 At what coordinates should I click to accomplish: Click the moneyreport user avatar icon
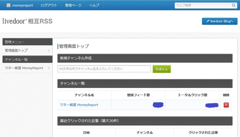[8, 5]
